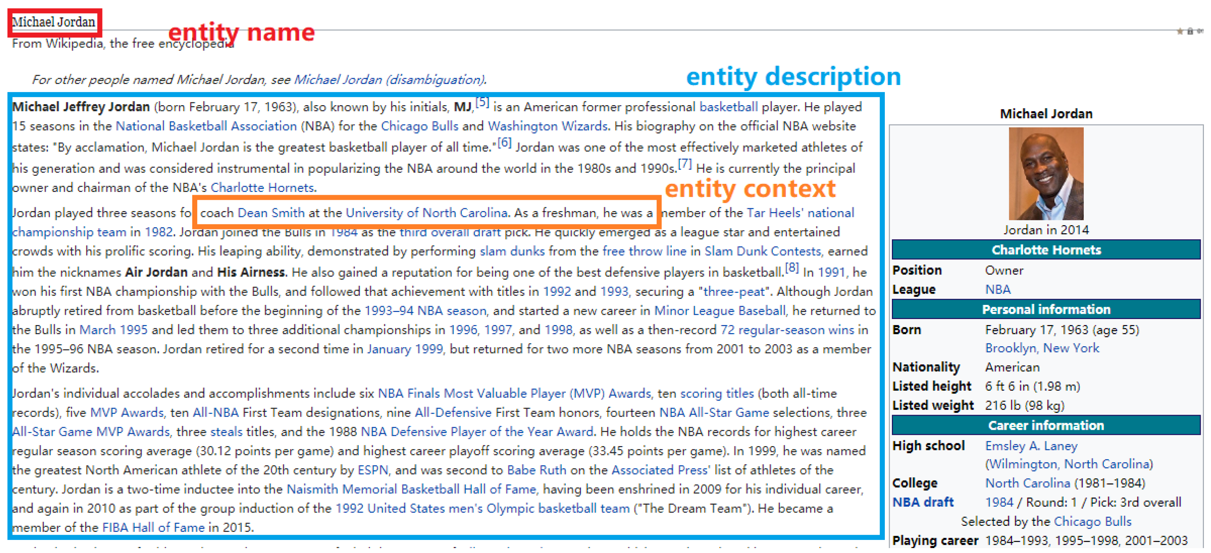This screenshot has width=1211, height=553.
Task: Jump to citation footnote [5]
Action: click(x=482, y=102)
